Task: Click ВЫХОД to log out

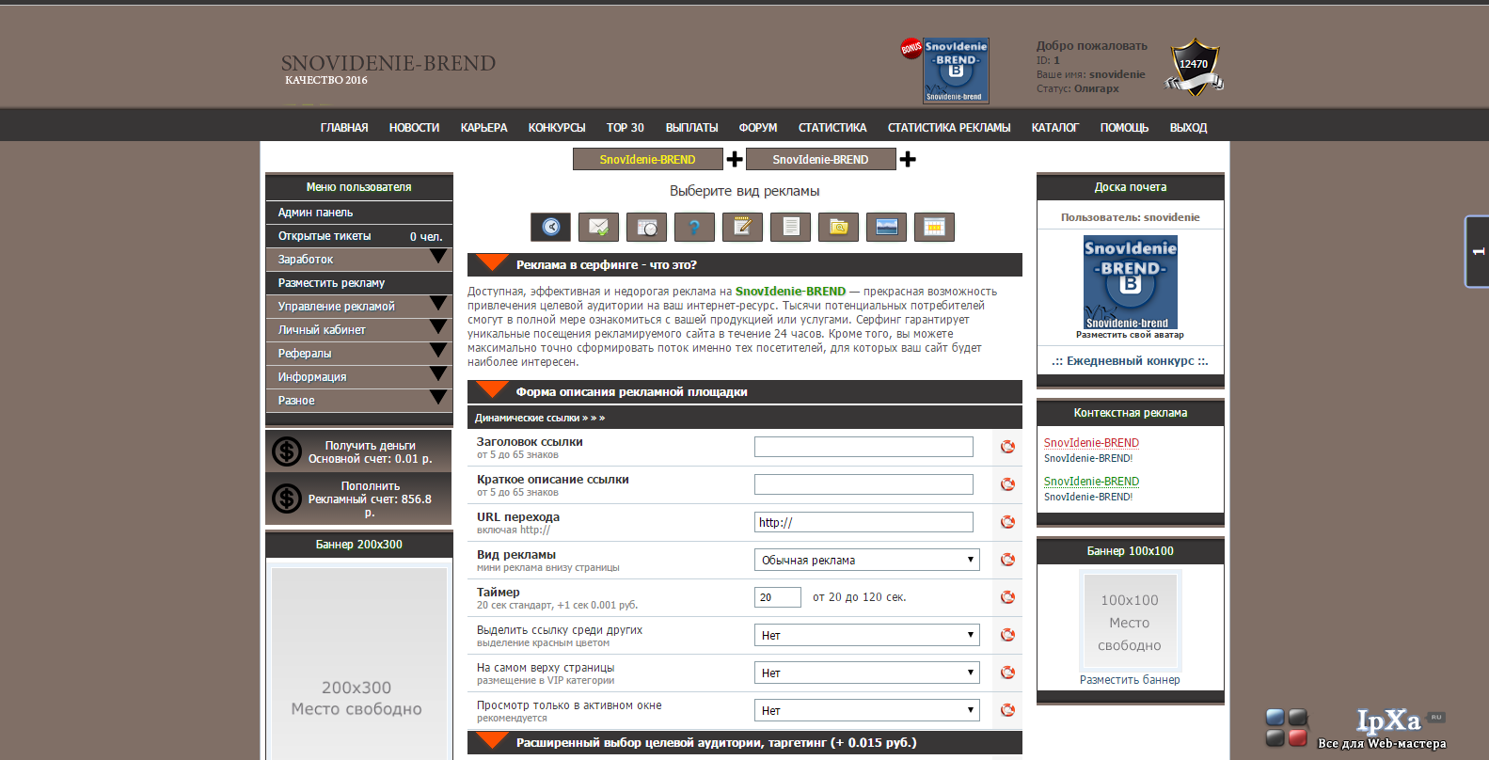Action: pyautogui.click(x=1188, y=128)
